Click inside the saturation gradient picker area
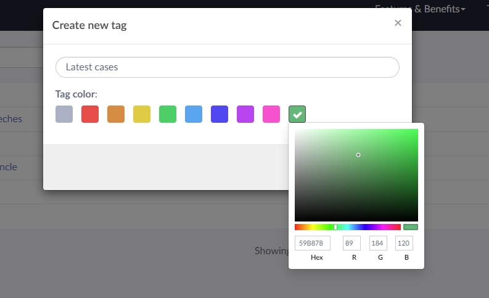 [356, 175]
